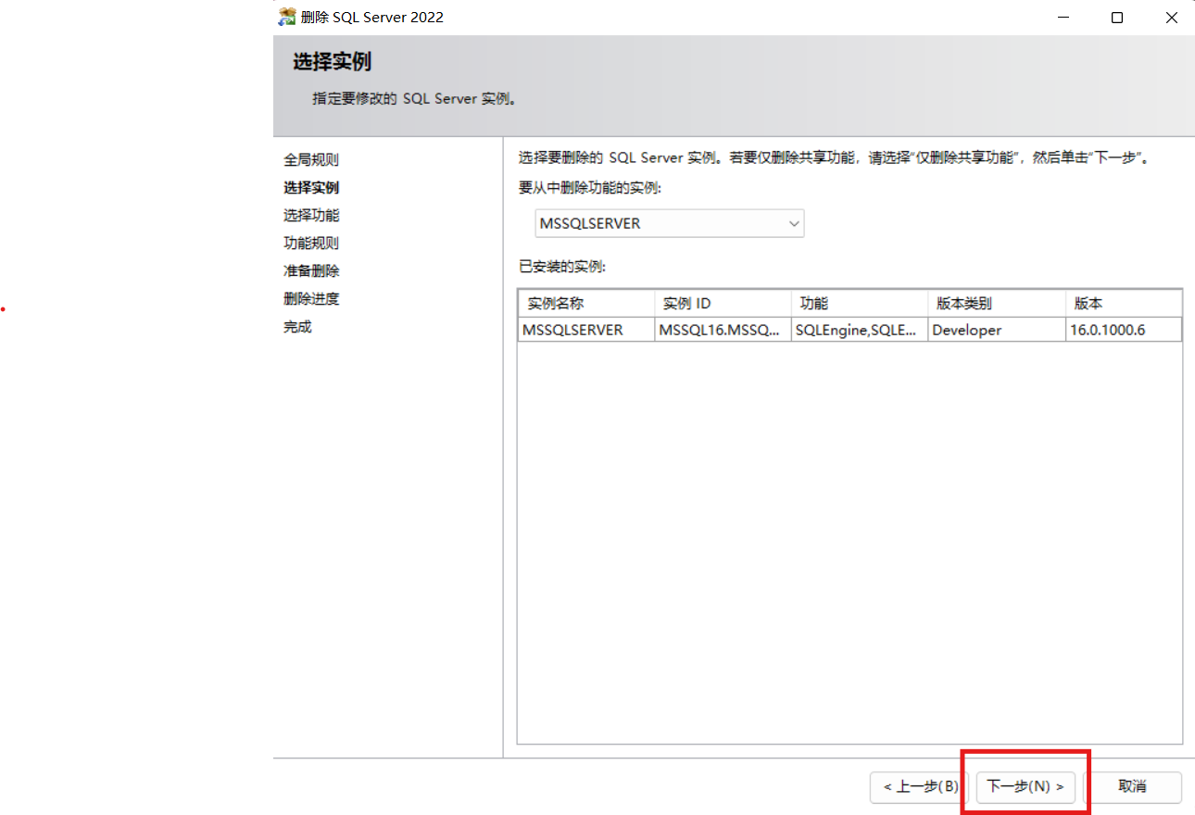Screen dimensions: 1195x815
Task: Click 下一步(N) to continue
Action: click(1026, 786)
